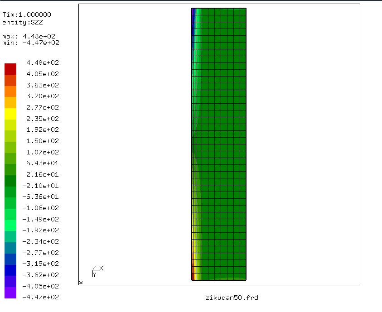This screenshot has width=382, height=312.
Task: Click the yellow 2.77e+02 legend color band
Action: point(10,114)
